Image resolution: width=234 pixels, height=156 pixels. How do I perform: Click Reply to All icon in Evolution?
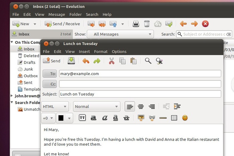(x=102, y=24)
